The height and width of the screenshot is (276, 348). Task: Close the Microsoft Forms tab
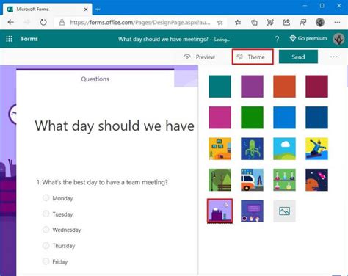pyautogui.click(x=86, y=10)
